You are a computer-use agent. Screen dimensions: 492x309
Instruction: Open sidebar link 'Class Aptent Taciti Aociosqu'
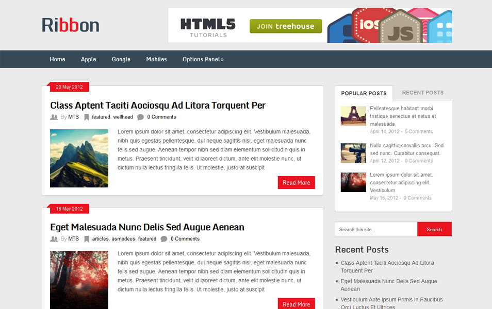tap(387, 267)
